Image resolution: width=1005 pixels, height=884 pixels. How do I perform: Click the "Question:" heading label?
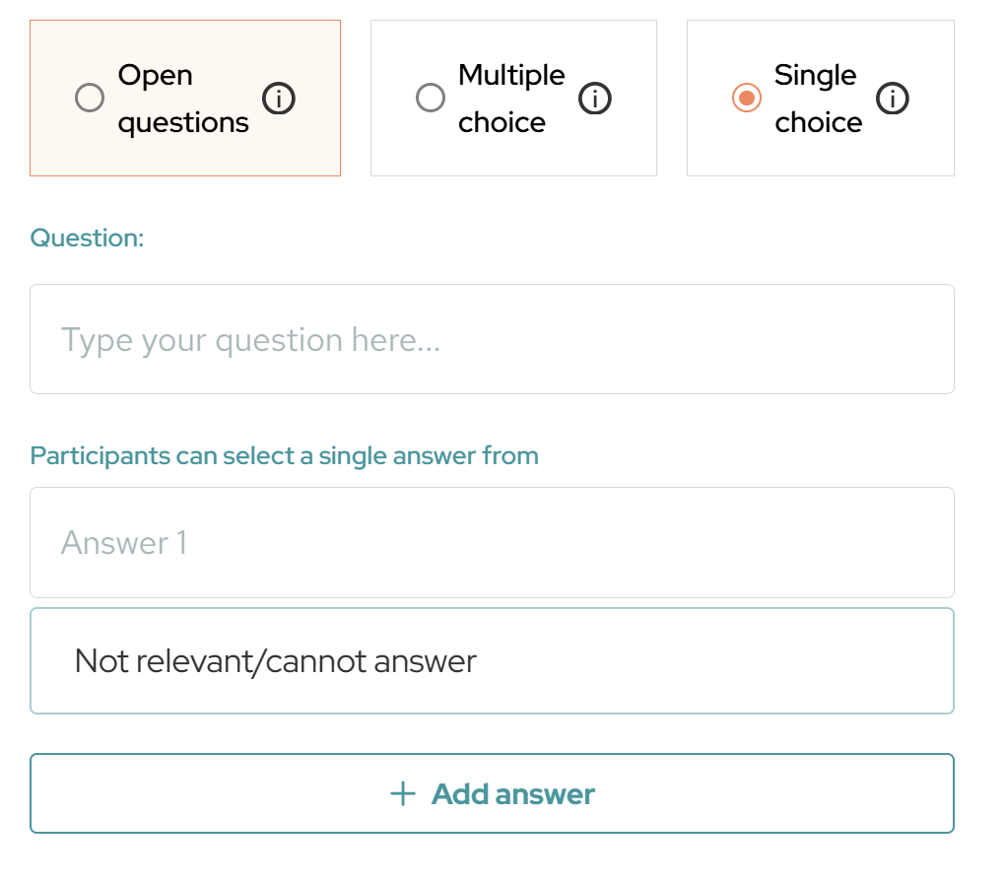87,238
